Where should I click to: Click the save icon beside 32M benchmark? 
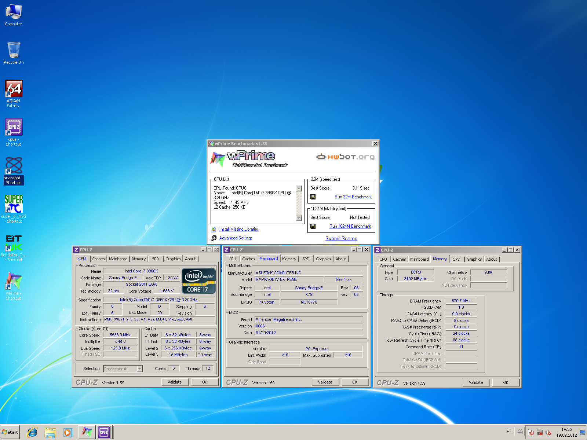313,197
